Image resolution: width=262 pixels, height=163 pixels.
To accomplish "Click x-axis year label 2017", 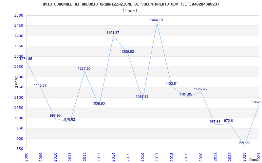I will coord(157,157).
